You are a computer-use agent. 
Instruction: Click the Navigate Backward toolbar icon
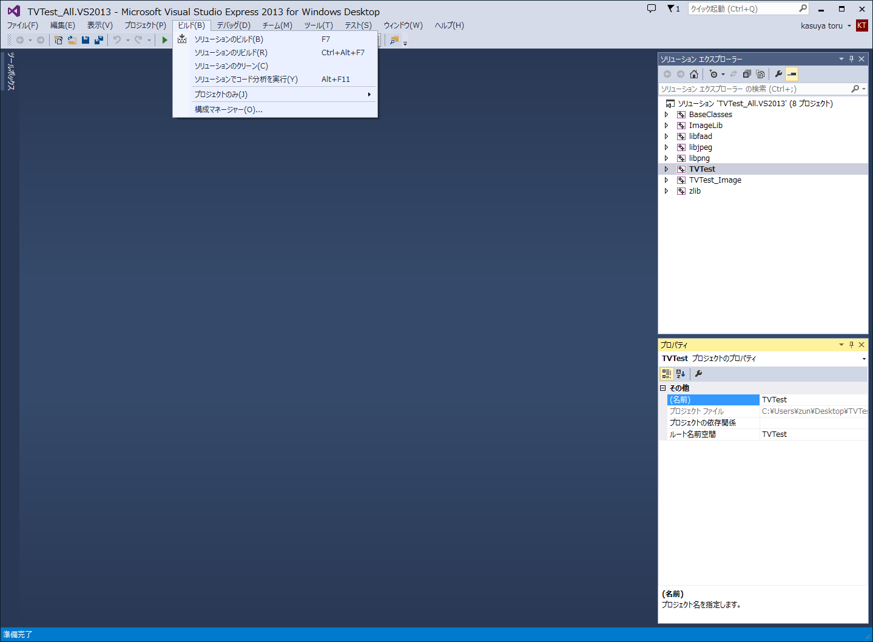coord(20,40)
